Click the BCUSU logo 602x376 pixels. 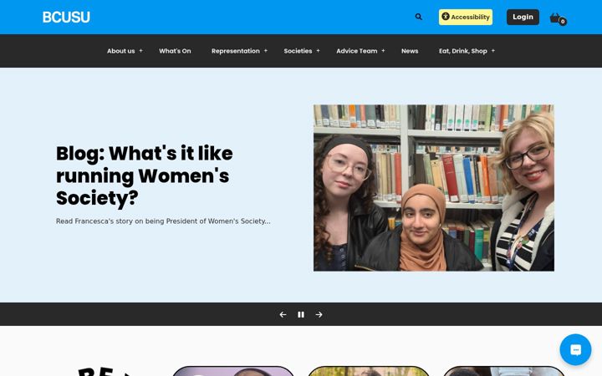pyautogui.click(x=66, y=18)
